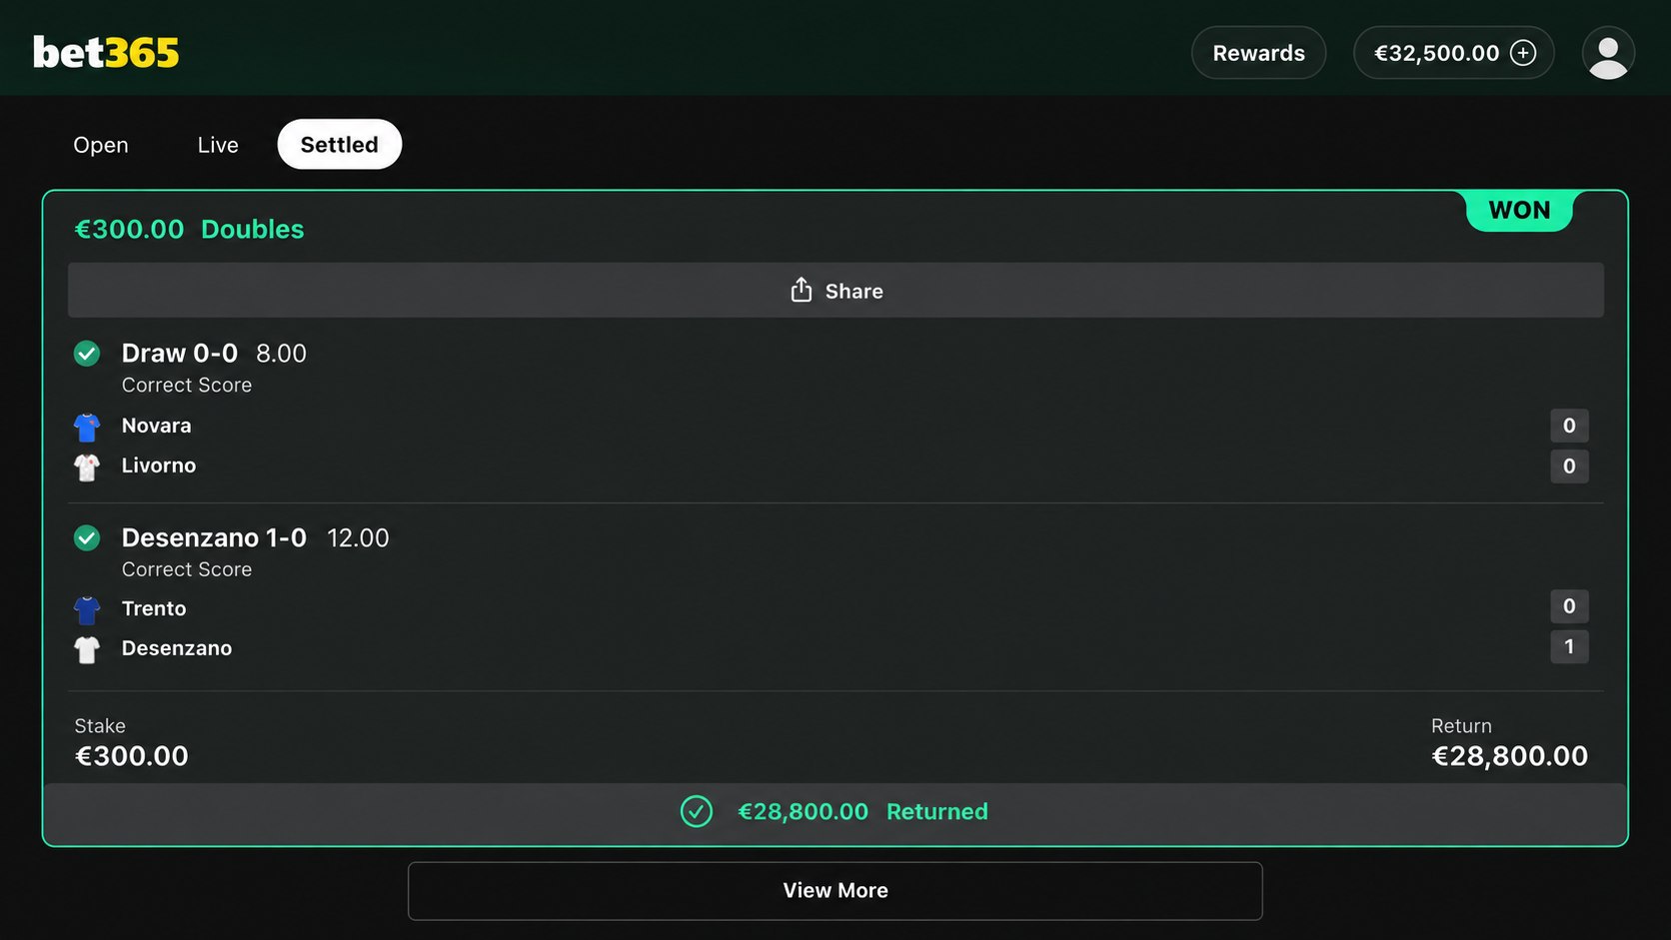The height and width of the screenshot is (940, 1671).
Task: Click Trento's score of 0
Action: point(1569,606)
